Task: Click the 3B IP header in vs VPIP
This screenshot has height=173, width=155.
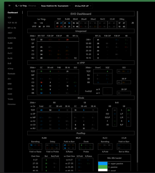Action: [x=124, y=79]
